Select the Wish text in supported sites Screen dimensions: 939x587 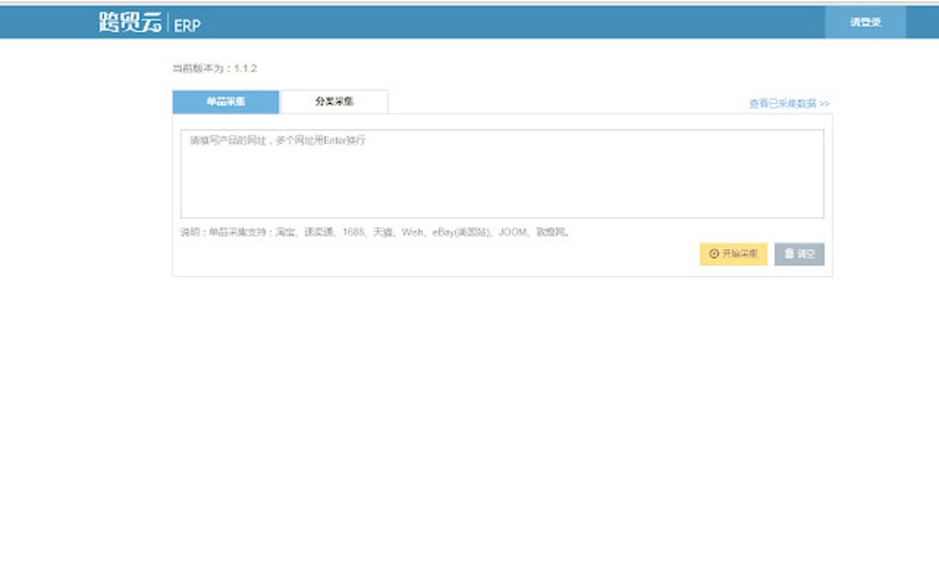(x=412, y=232)
